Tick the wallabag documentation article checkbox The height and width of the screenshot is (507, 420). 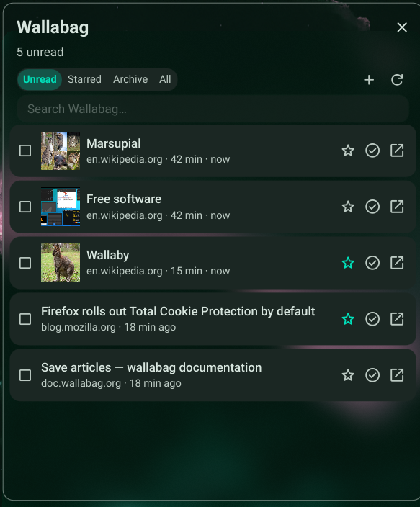coord(25,375)
